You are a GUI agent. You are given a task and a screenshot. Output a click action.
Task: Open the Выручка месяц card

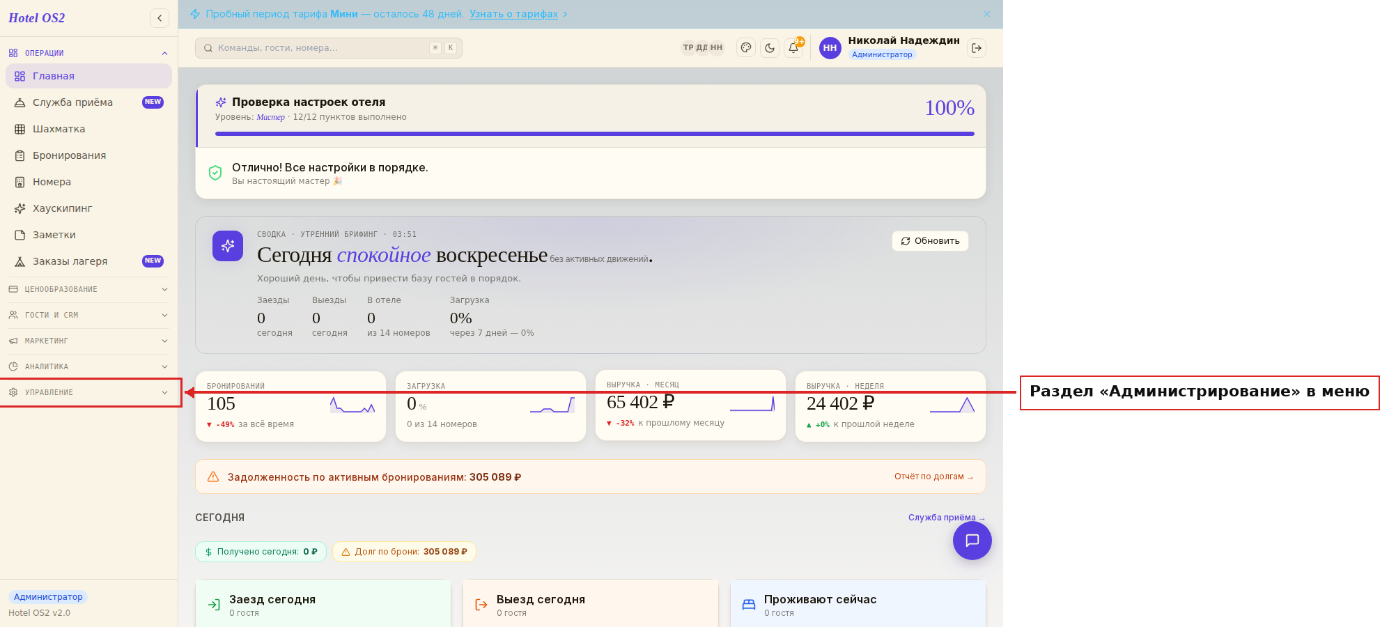pyautogui.click(x=690, y=405)
